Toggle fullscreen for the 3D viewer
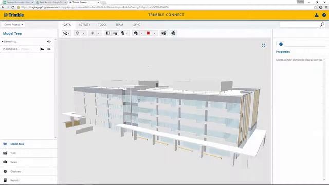 263,45
